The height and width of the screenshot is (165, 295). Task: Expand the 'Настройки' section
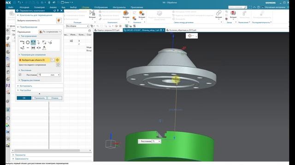(x=24, y=90)
